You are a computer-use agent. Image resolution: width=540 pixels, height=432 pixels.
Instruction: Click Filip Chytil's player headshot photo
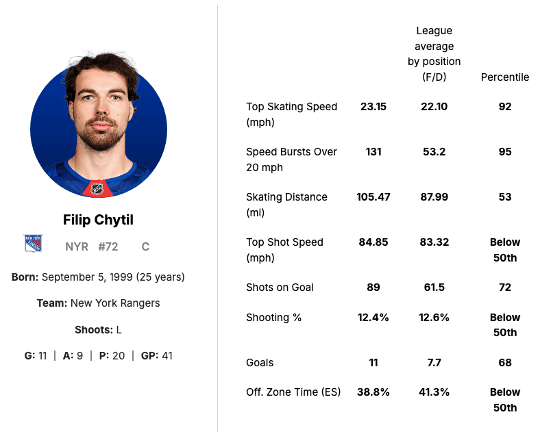[99, 129]
